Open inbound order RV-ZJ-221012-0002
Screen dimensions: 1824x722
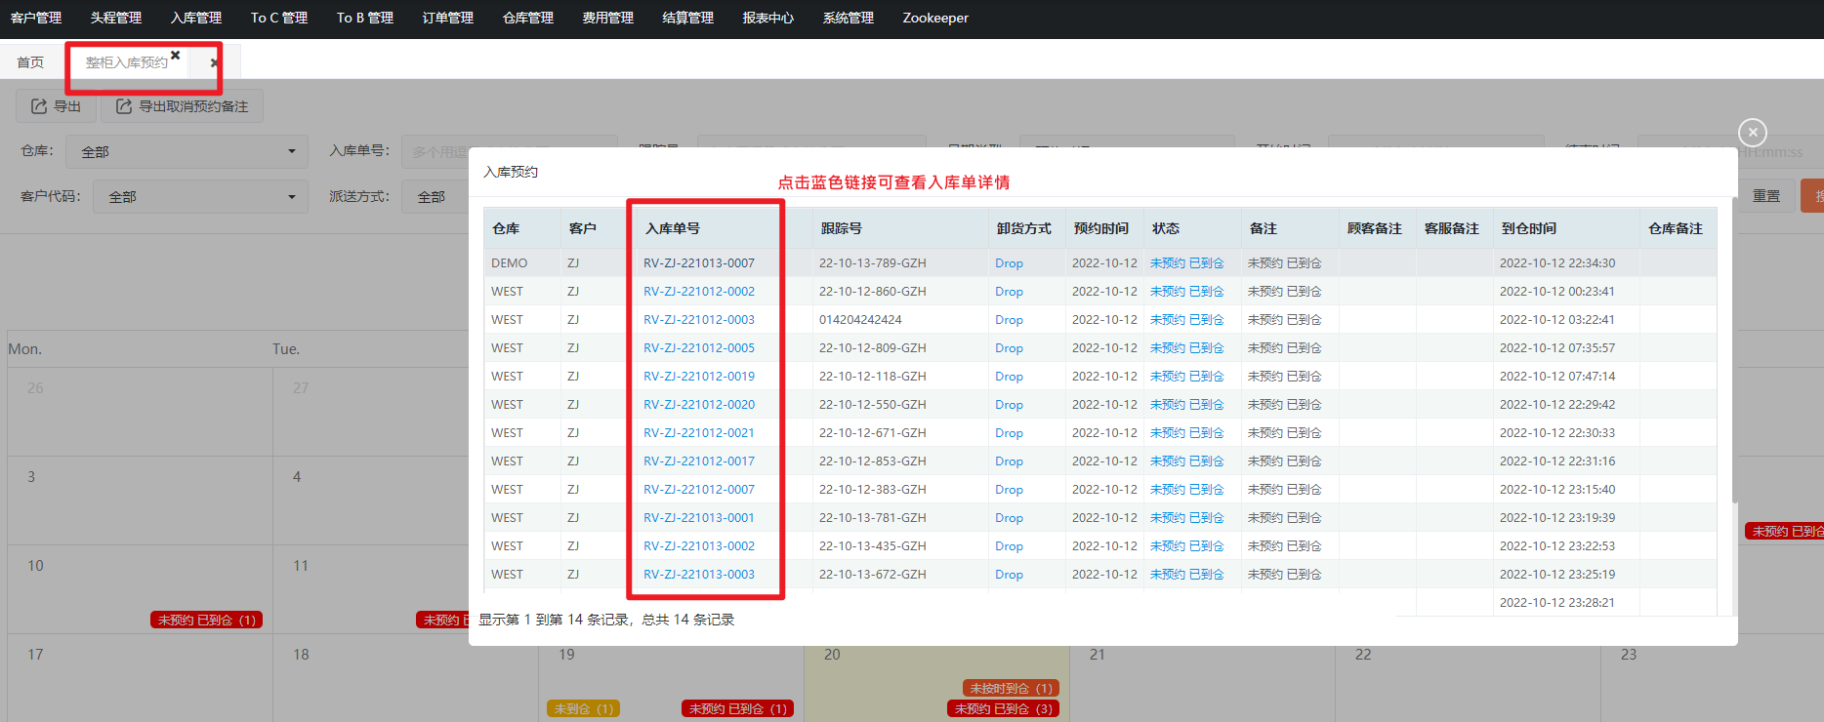(x=699, y=292)
